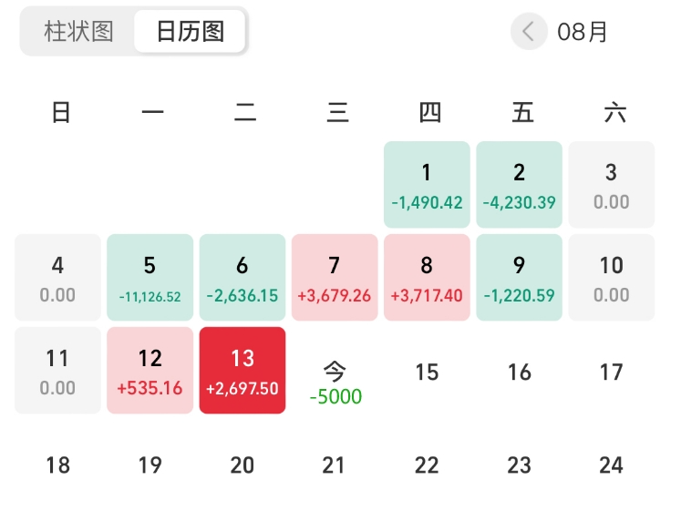Screen dimensions: 681x511
Task: Select date 15 in calendar
Action: coord(427,373)
